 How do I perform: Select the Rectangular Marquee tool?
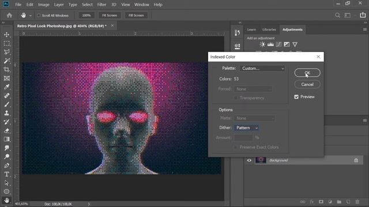pos(6,44)
